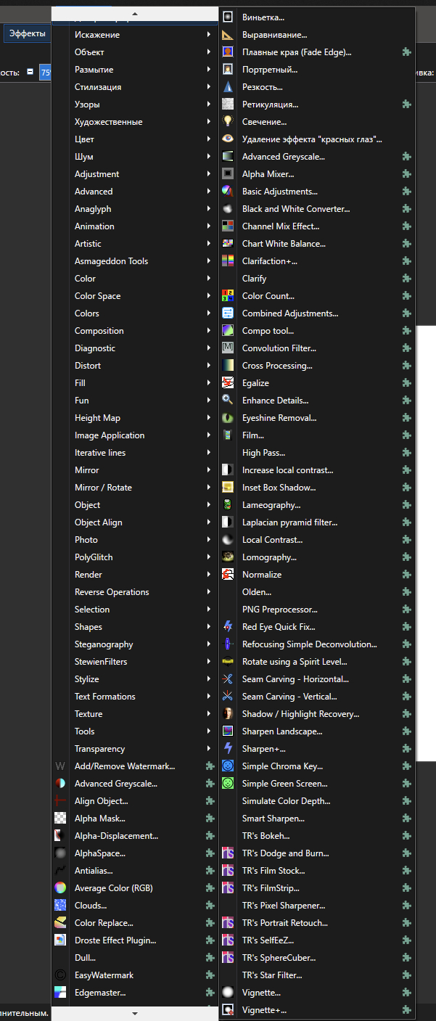
Task: Click the Simple Green Screen smiley icon
Action: pyautogui.click(x=228, y=783)
